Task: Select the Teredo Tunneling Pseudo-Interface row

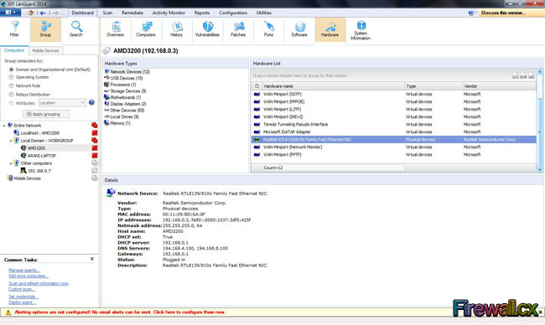Action: 393,124
